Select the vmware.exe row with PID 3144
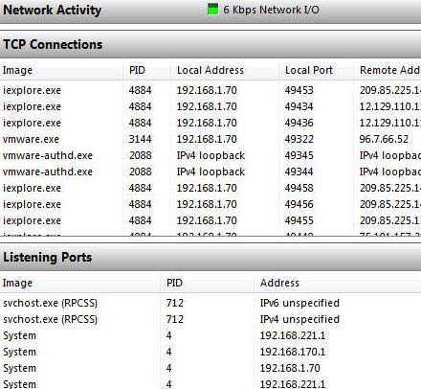 [210, 139]
